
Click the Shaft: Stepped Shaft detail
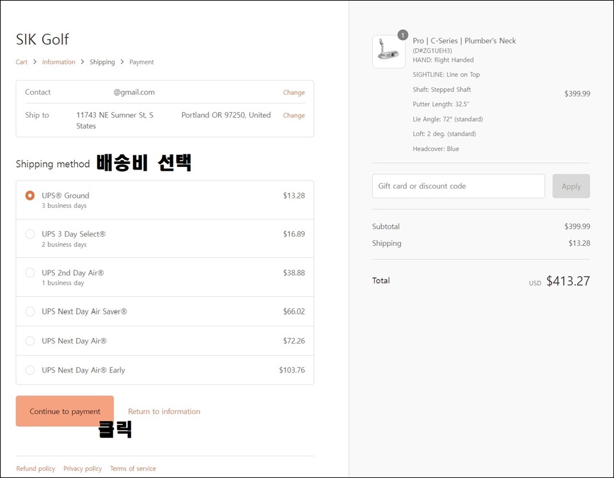(x=442, y=90)
